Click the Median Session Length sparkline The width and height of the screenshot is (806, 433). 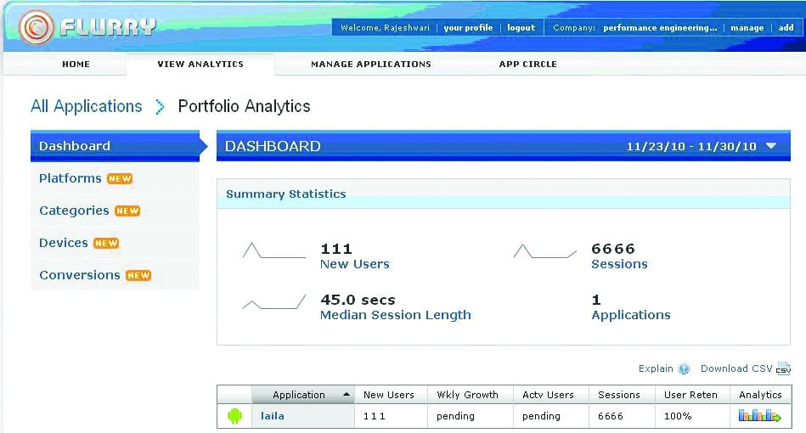tap(273, 302)
